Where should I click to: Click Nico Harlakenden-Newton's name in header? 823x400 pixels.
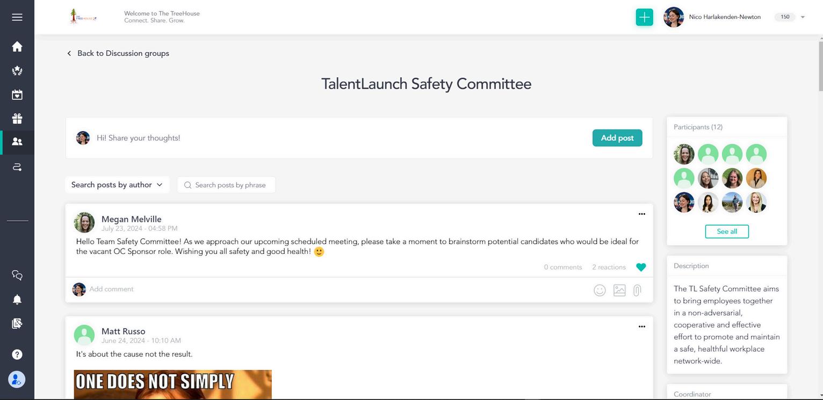725,17
